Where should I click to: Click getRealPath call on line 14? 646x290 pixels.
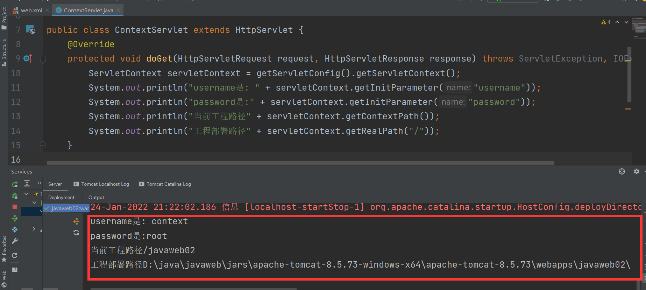pyautogui.click(x=374, y=131)
